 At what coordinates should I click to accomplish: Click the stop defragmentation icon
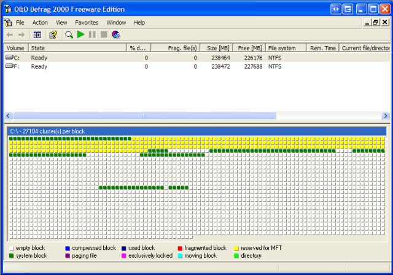103,35
